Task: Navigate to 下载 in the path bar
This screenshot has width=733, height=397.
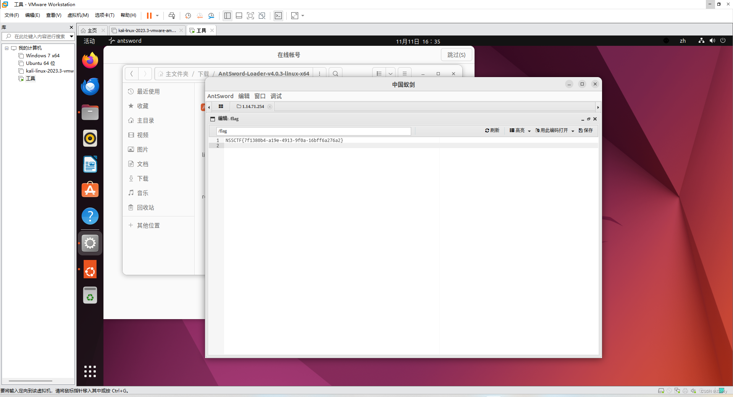Action: [203, 73]
